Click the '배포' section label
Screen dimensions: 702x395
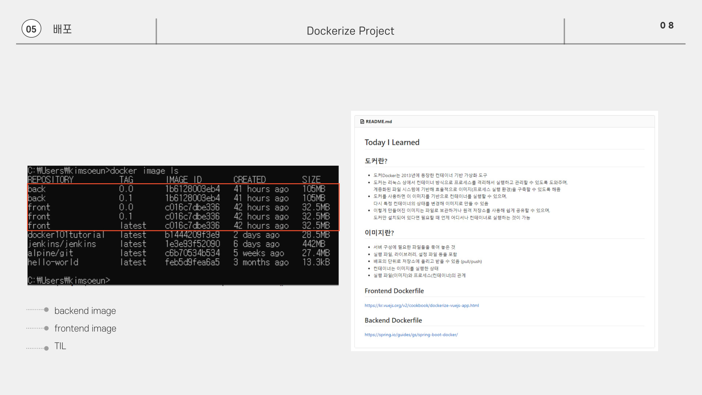pos(62,29)
